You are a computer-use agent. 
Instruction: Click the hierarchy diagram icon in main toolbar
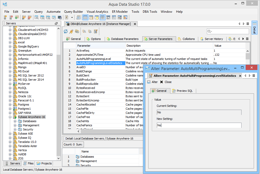120,17
